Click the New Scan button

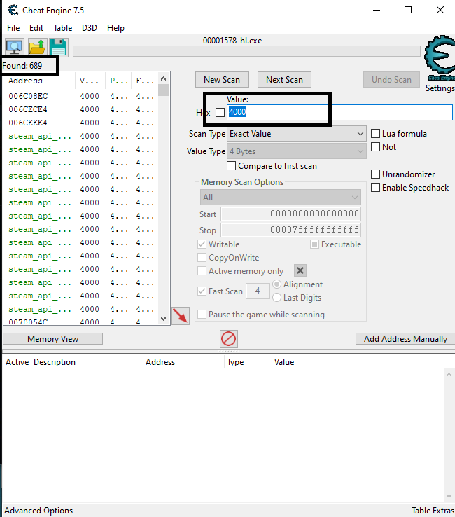[222, 80]
